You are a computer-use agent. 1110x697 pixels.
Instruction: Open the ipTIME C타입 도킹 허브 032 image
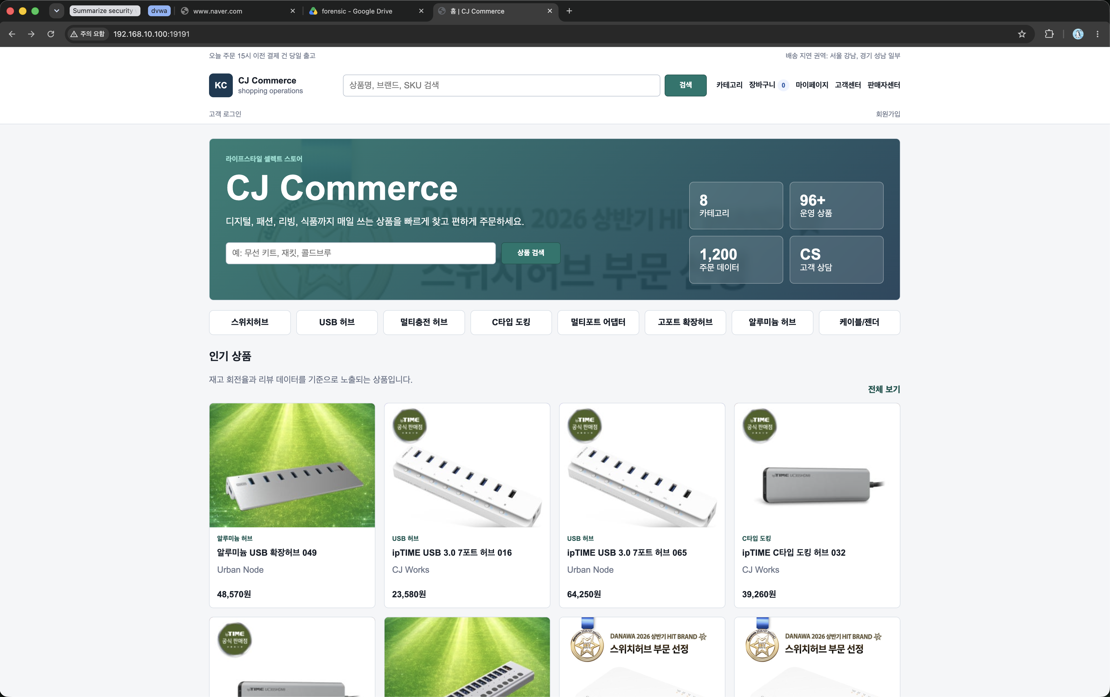click(x=817, y=465)
